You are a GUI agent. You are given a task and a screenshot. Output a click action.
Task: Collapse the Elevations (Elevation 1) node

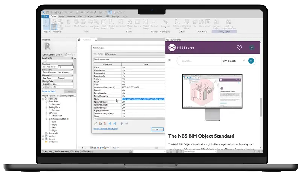pyautogui.click(x=46, y=119)
